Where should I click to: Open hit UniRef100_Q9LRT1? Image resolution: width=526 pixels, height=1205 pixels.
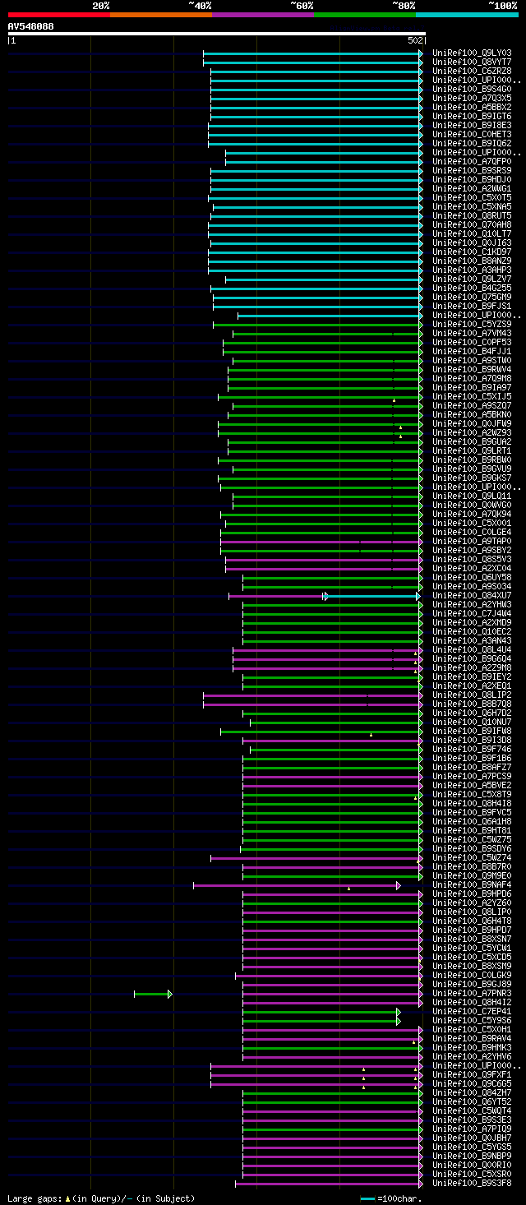pos(472,450)
